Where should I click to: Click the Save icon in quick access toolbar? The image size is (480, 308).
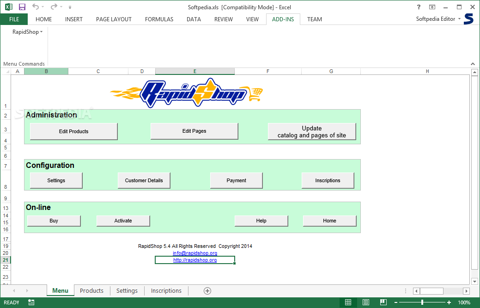(22, 7)
